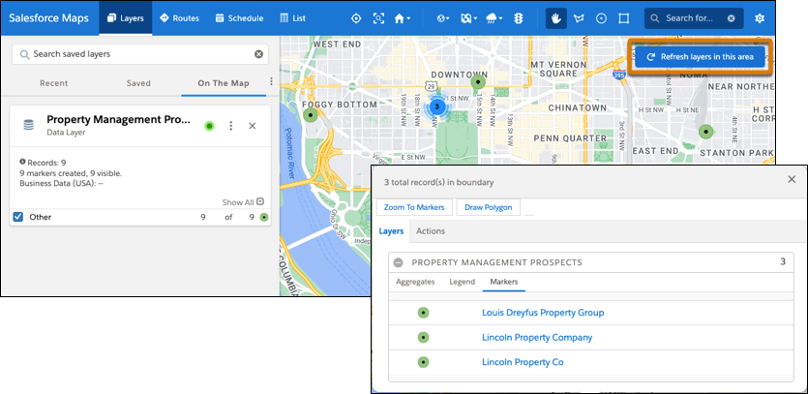
Task: Close the records in boundary popup
Action: [792, 179]
